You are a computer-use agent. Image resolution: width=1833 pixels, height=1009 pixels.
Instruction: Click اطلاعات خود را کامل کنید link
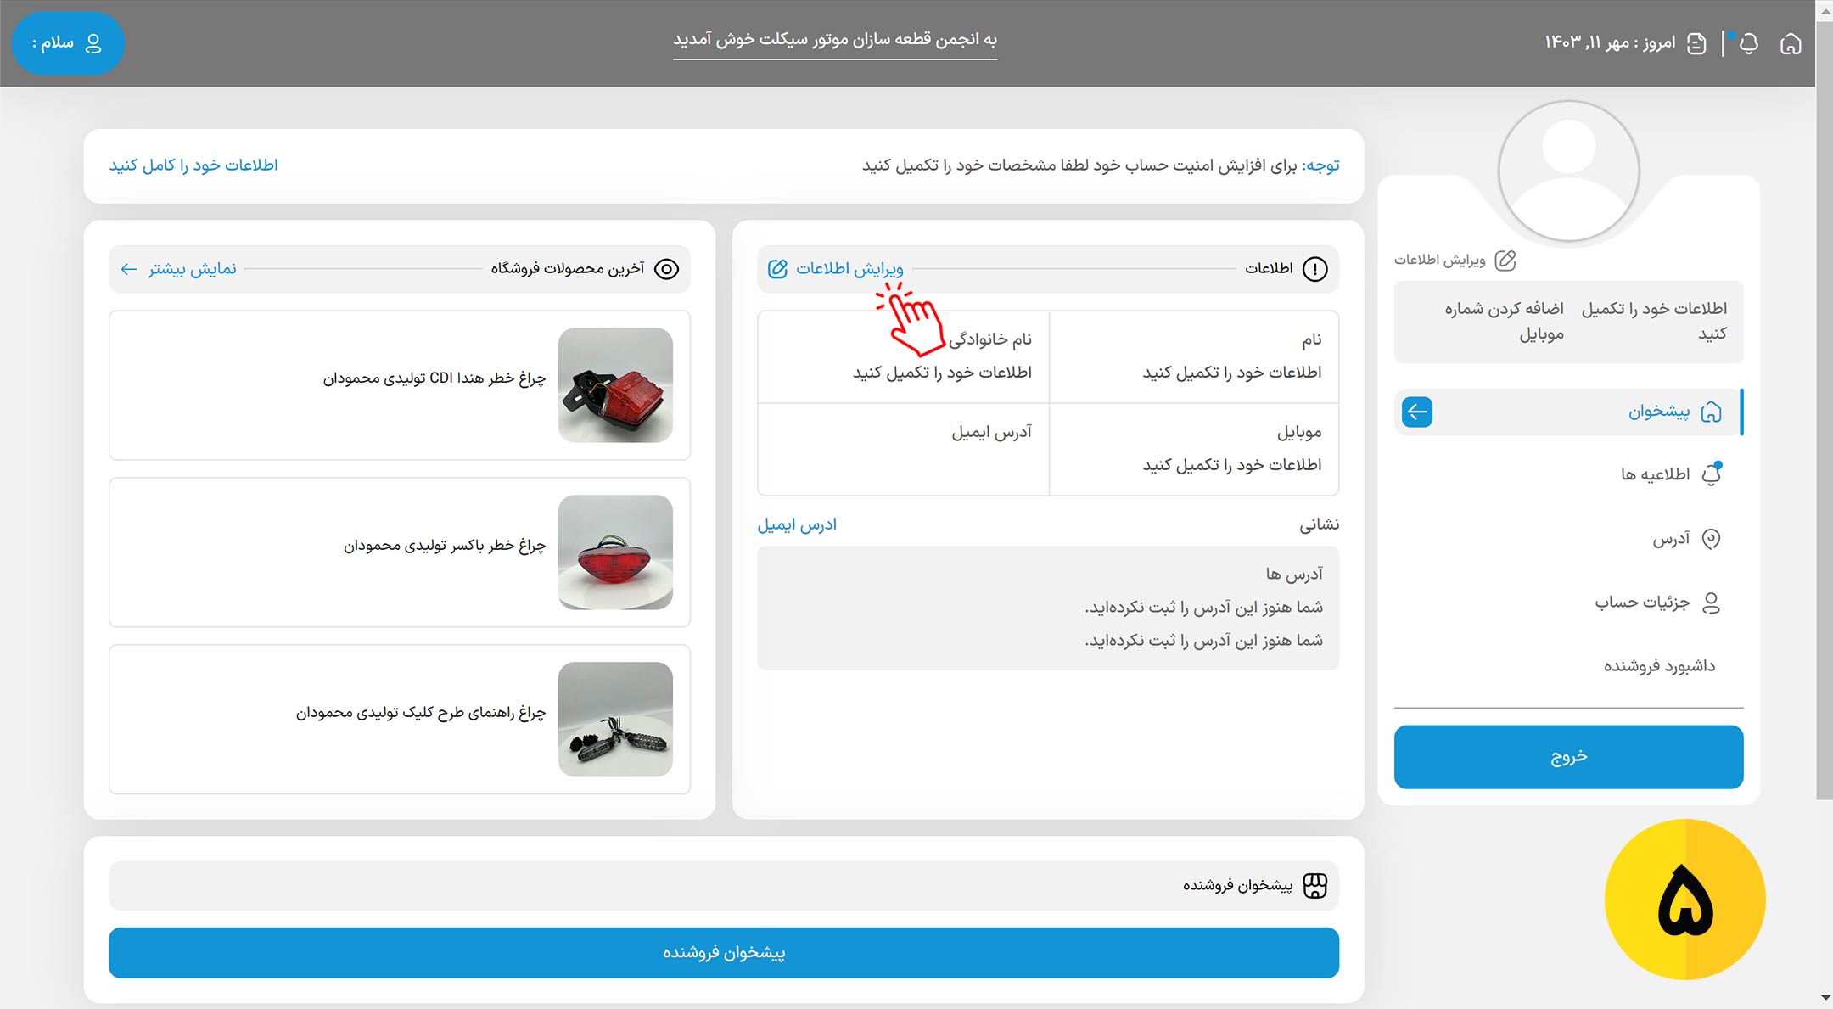point(193,165)
